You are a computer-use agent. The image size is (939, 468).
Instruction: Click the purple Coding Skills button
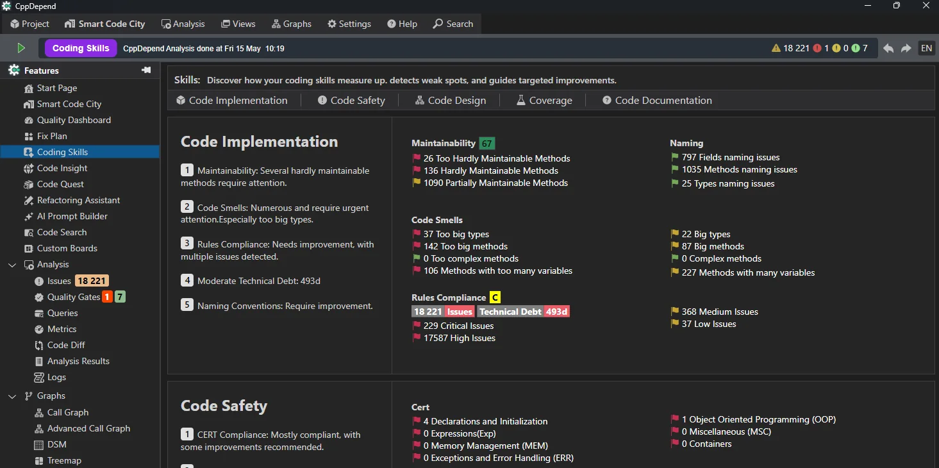click(x=81, y=48)
